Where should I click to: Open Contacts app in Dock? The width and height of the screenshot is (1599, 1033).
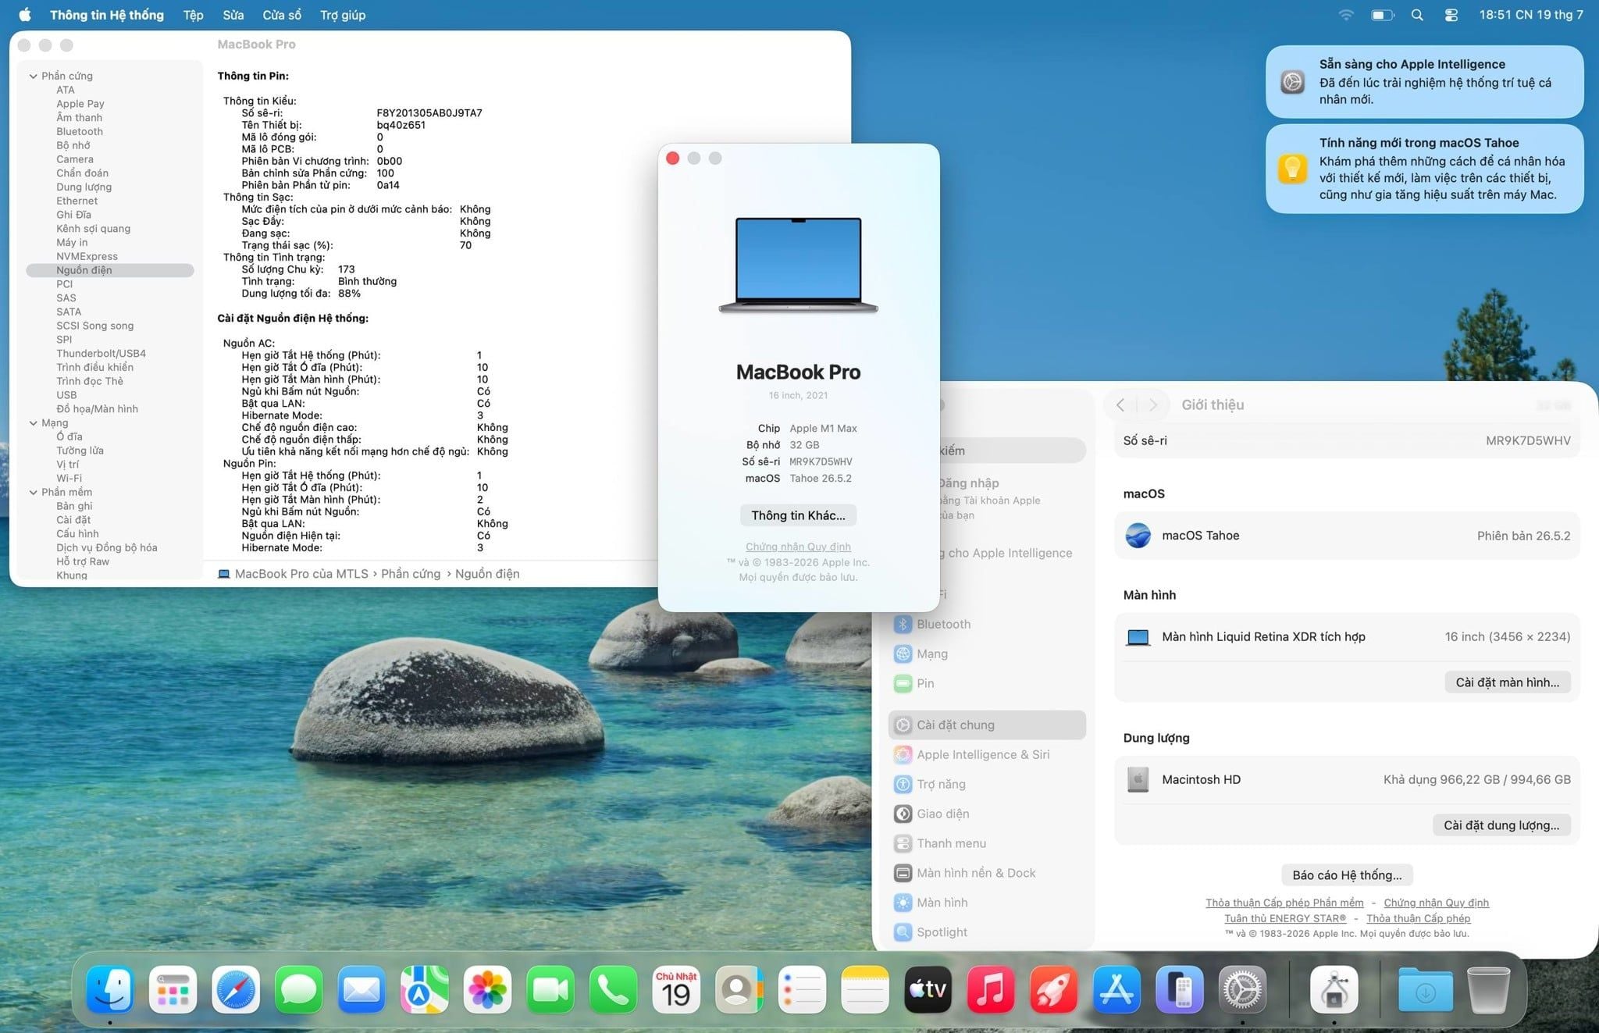739,990
